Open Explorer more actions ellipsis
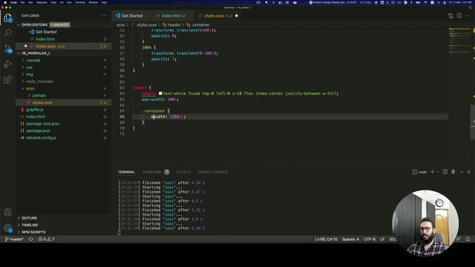This screenshot has width=475, height=267. pos(104,16)
